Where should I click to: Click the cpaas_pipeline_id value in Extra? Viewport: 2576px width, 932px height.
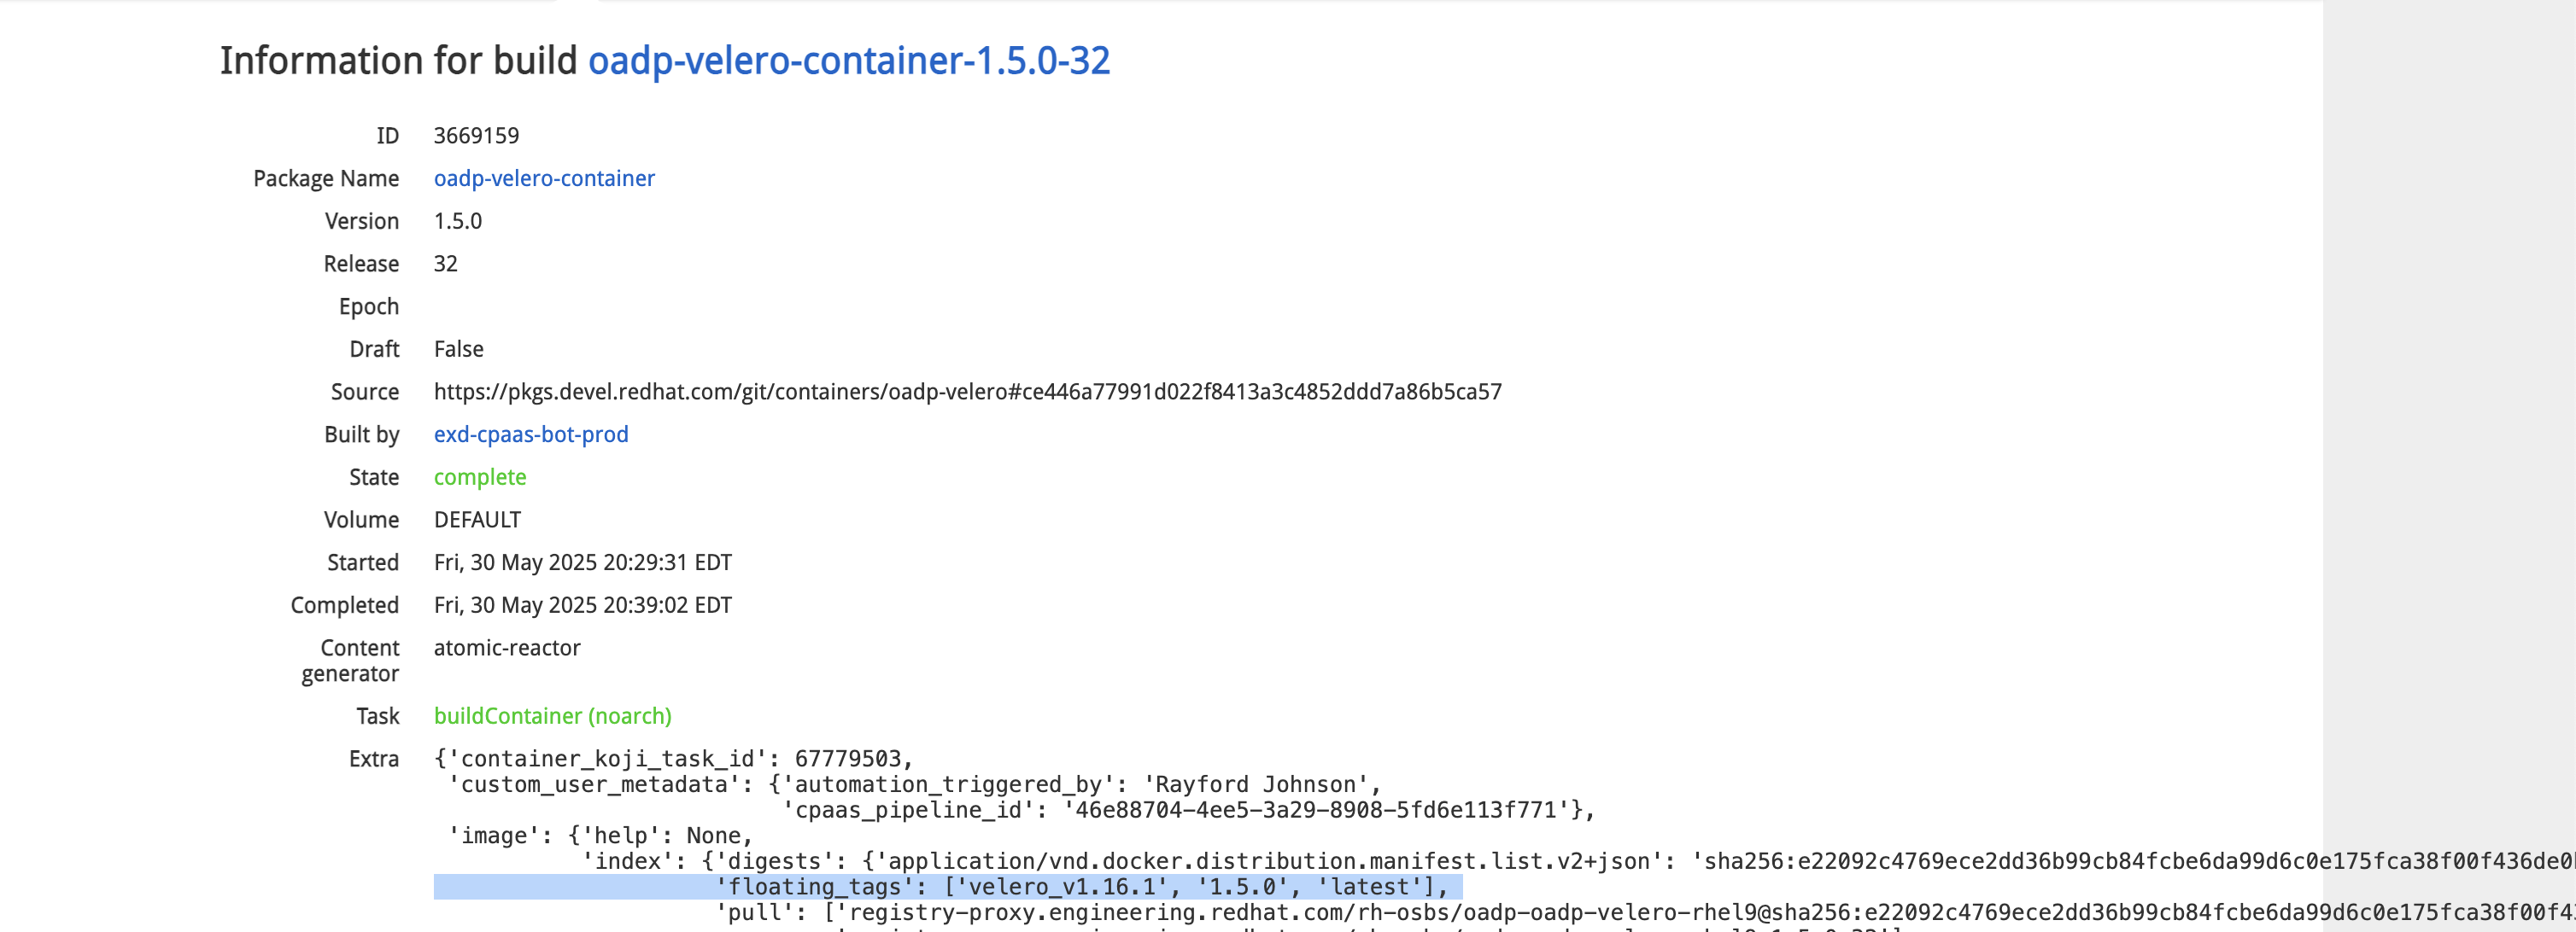[x=1315, y=810]
